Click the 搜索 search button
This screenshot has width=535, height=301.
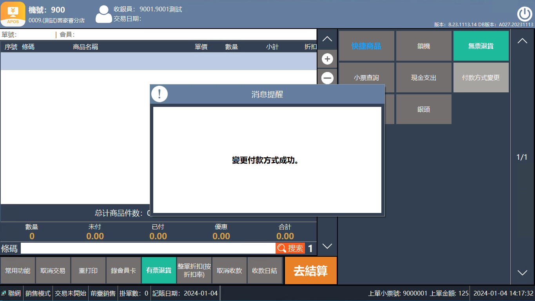click(x=290, y=248)
